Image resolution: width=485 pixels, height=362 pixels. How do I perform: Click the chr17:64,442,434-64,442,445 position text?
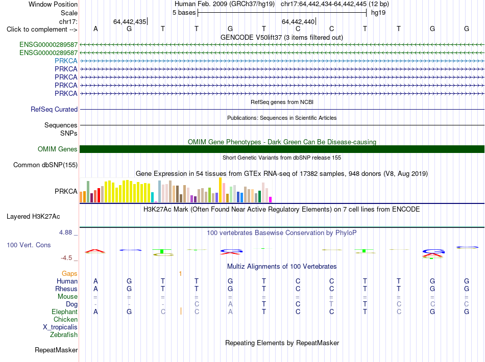(x=324, y=4)
